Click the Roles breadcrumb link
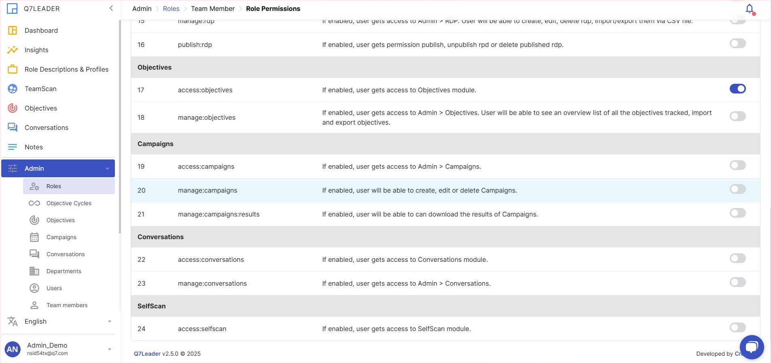This screenshot has width=771, height=363. 171,8
